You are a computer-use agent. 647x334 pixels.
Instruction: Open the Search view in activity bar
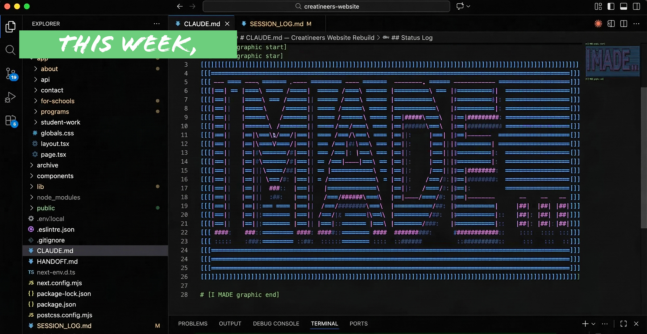point(10,50)
